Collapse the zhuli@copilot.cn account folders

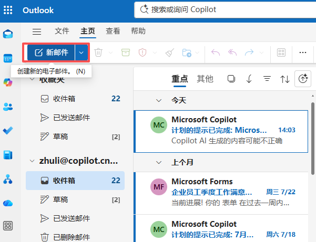[32, 161]
